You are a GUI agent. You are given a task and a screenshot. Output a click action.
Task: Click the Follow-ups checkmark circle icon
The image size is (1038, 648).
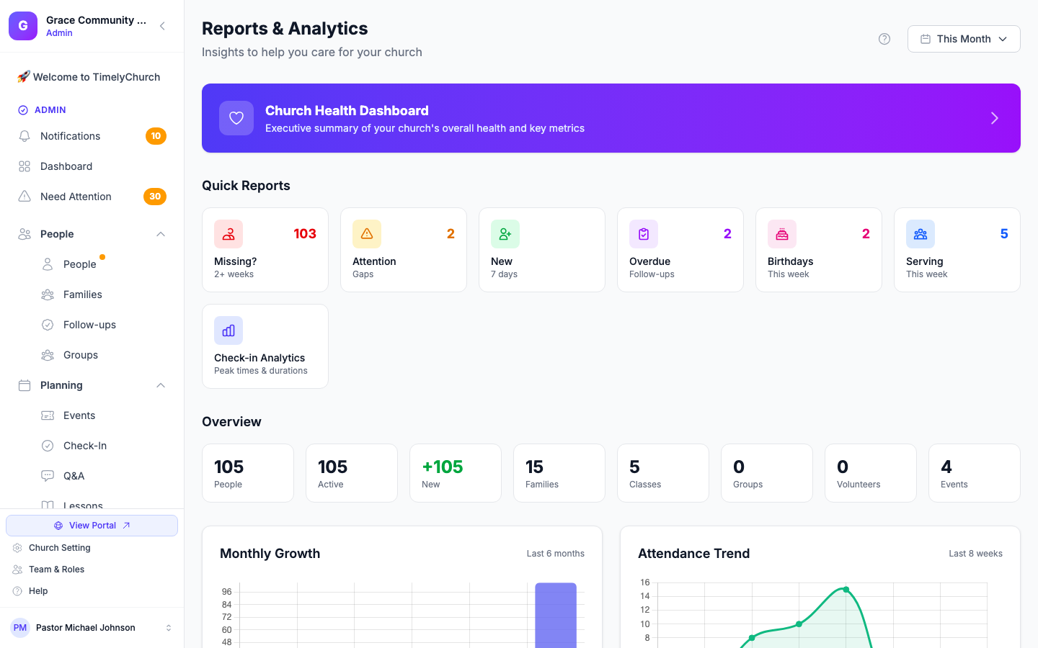point(48,325)
